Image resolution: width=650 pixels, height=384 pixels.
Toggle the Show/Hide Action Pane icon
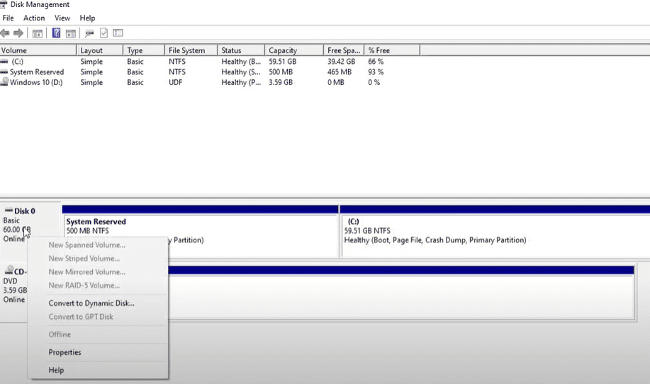point(71,33)
